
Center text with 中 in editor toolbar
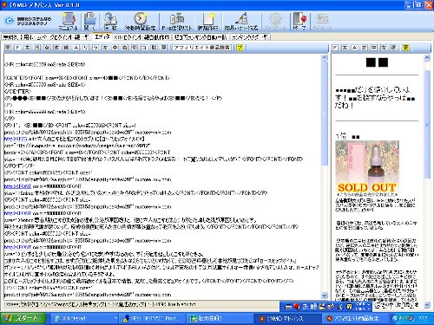(115, 48)
